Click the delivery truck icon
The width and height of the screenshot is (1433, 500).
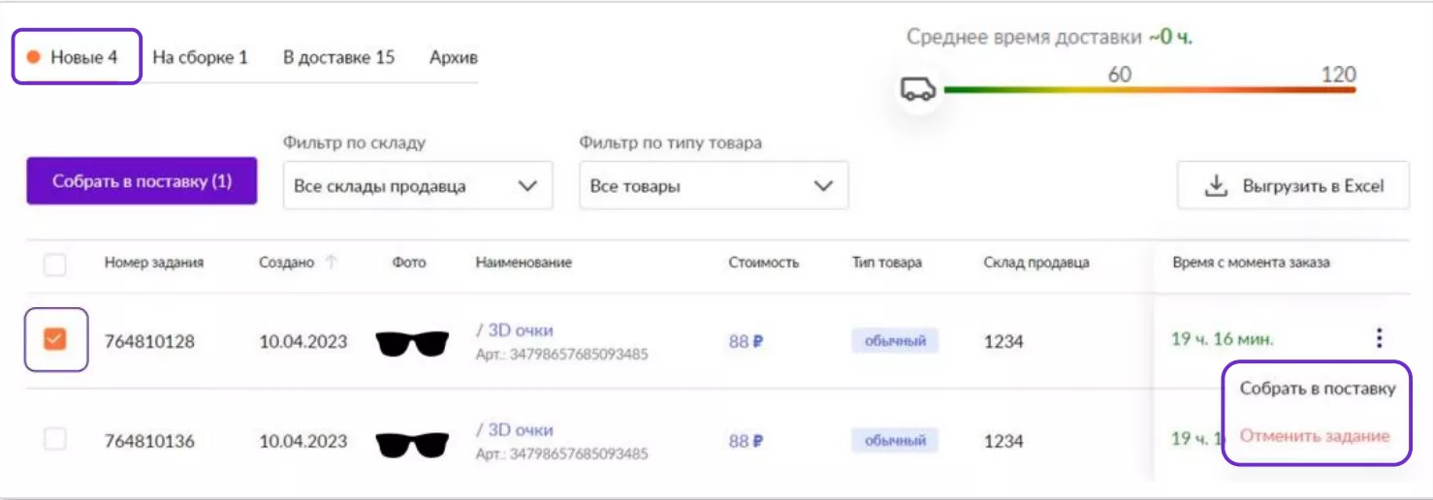(x=917, y=89)
